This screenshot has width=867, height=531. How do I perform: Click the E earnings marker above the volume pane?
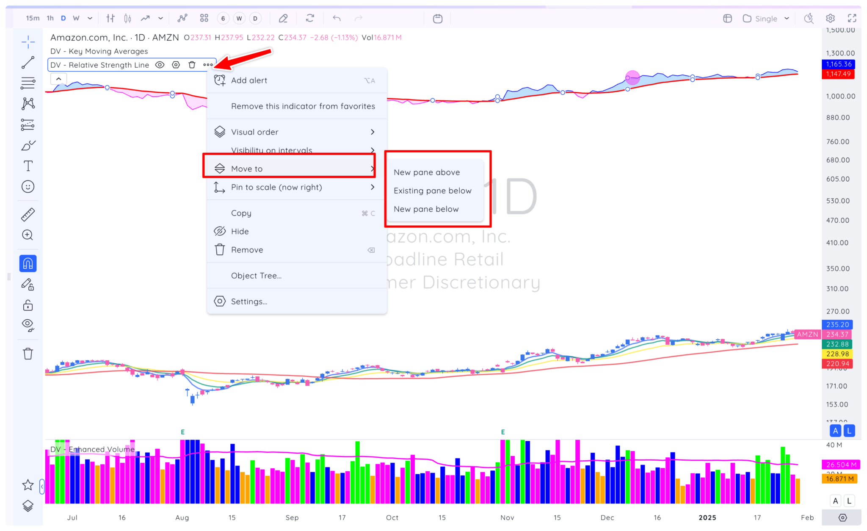(182, 431)
